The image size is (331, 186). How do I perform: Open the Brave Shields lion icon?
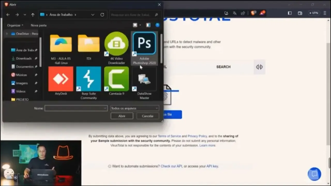(x=253, y=13)
